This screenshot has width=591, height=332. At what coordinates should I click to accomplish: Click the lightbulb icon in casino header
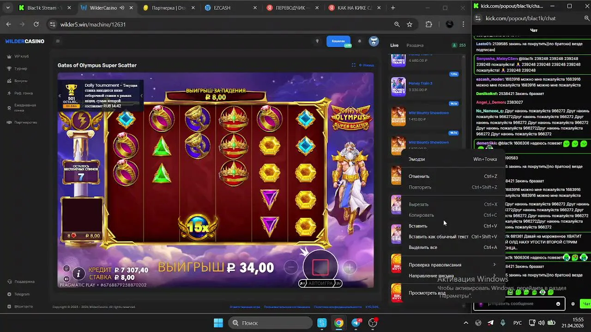tap(317, 41)
